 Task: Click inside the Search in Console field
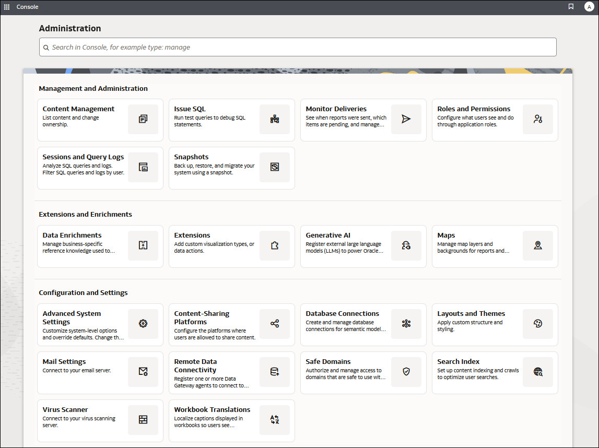tap(298, 47)
